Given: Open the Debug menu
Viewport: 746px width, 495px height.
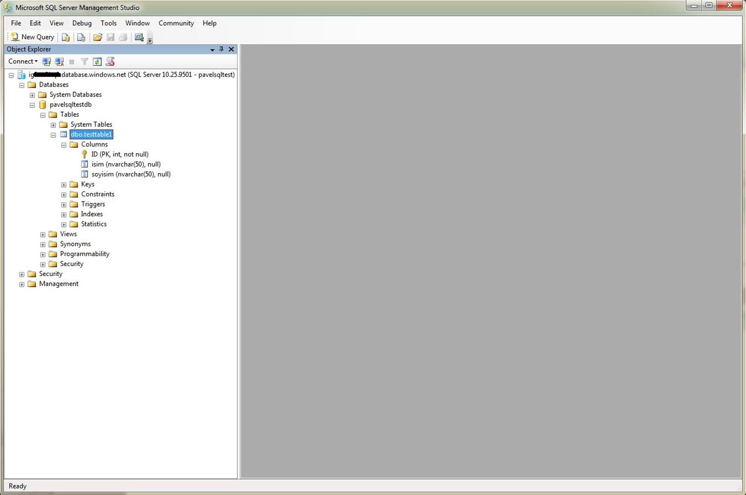Looking at the screenshot, I should pyautogui.click(x=82, y=23).
